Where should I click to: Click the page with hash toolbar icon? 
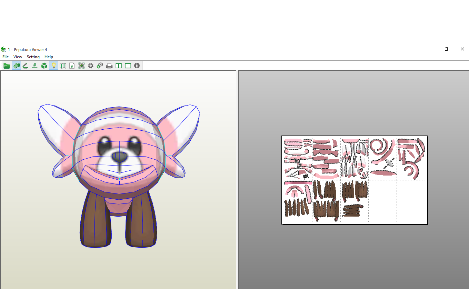pyautogui.click(x=72, y=66)
